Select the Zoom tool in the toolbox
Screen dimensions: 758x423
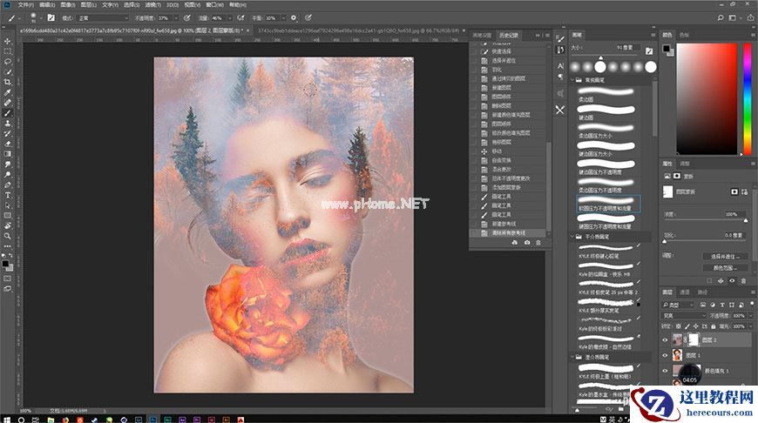coord(7,236)
